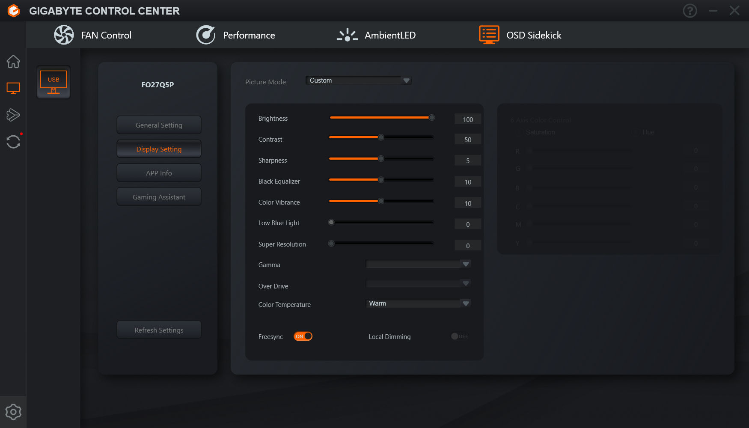Click the Brightness slider handle
This screenshot has width=749, height=428.
(x=432, y=117)
